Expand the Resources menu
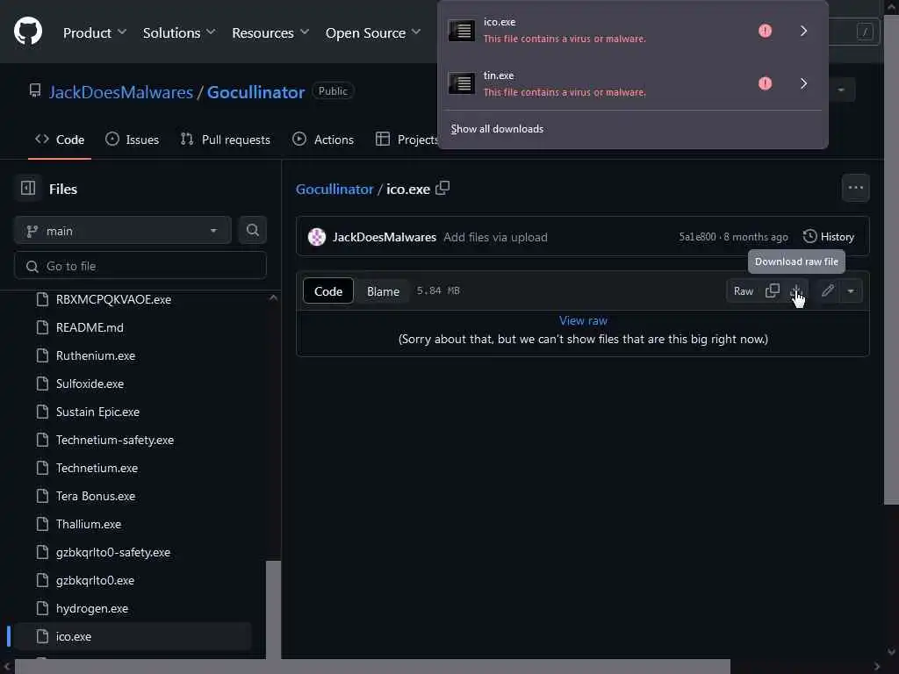The height and width of the screenshot is (674, 899). [270, 32]
